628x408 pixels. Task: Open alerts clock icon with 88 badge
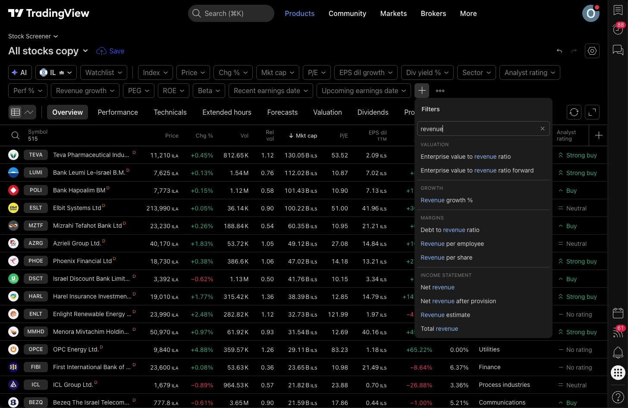click(x=618, y=29)
